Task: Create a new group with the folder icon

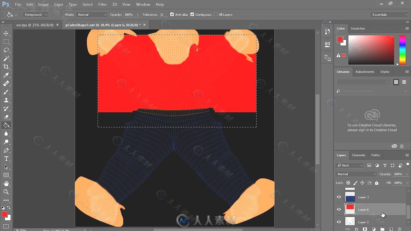Action: (x=382, y=229)
